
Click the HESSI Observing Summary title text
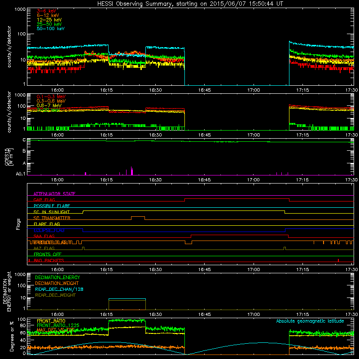tap(190, 4)
